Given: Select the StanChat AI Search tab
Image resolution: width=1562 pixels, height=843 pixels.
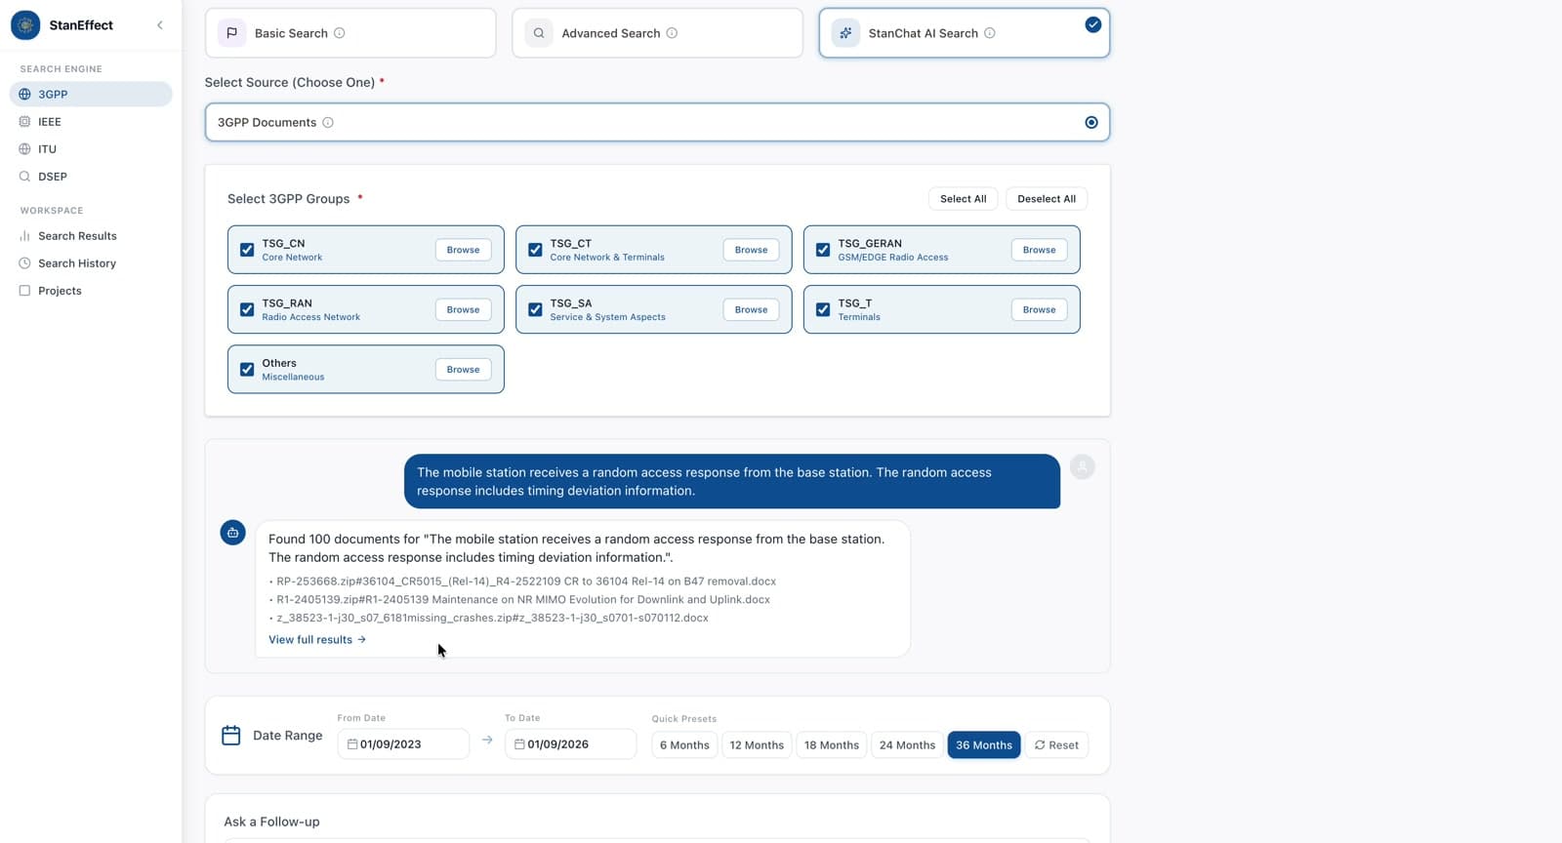Looking at the screenshot, I should 964,33.
